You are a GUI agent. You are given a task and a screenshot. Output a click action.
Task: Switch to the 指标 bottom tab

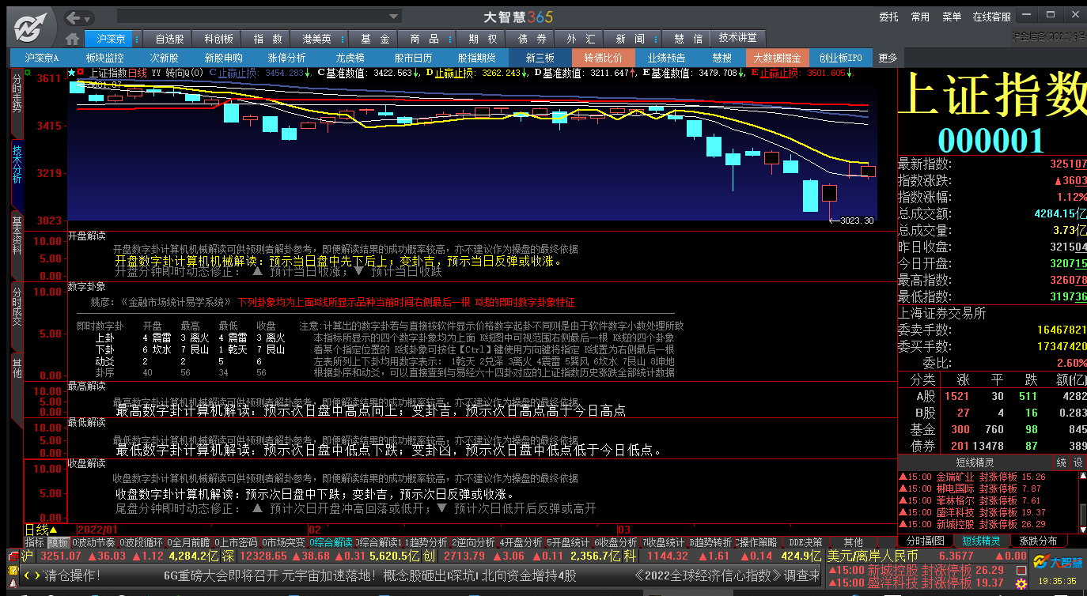[x=34, y=542]
